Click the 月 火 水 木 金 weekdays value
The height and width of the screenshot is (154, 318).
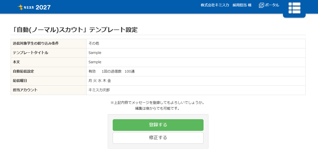tap(100, 81)
